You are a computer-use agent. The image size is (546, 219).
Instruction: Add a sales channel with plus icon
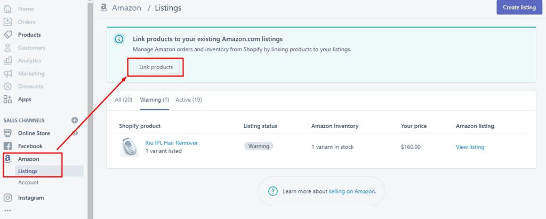coord(75,120)
